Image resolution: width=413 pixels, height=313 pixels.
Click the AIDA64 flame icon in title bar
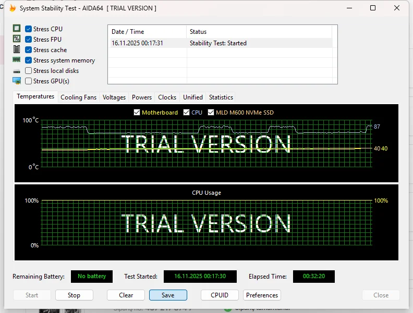click(x=13, y=8)
